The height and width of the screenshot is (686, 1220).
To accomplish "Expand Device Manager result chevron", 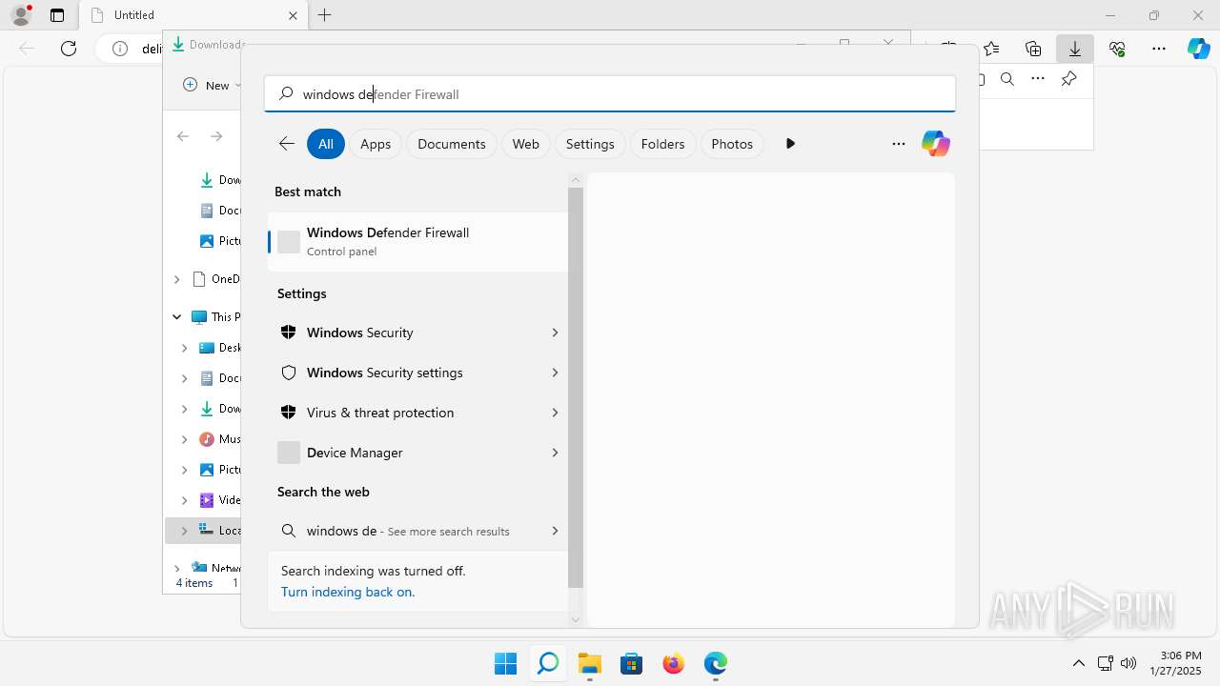I will point(555,453).
